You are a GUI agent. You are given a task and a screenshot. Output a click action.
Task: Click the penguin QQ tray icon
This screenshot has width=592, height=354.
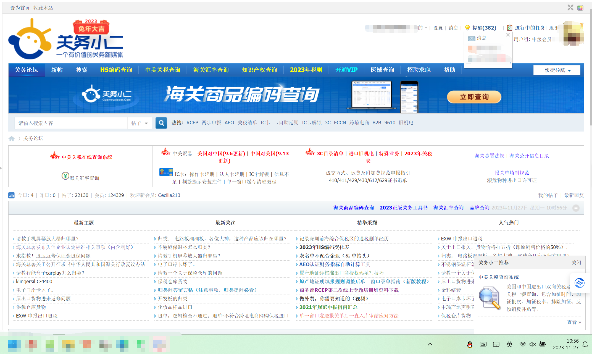point(470,344)
